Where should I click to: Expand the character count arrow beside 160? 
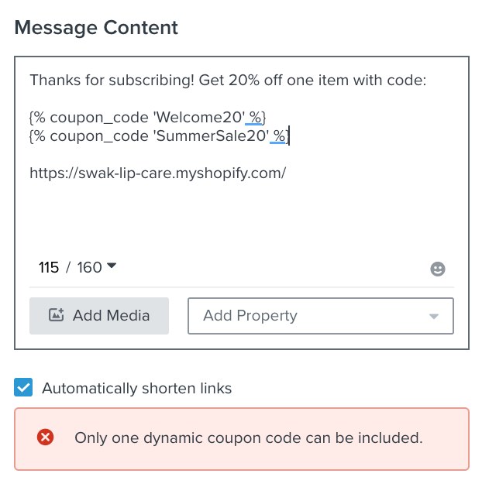click(x=112, y=266)
